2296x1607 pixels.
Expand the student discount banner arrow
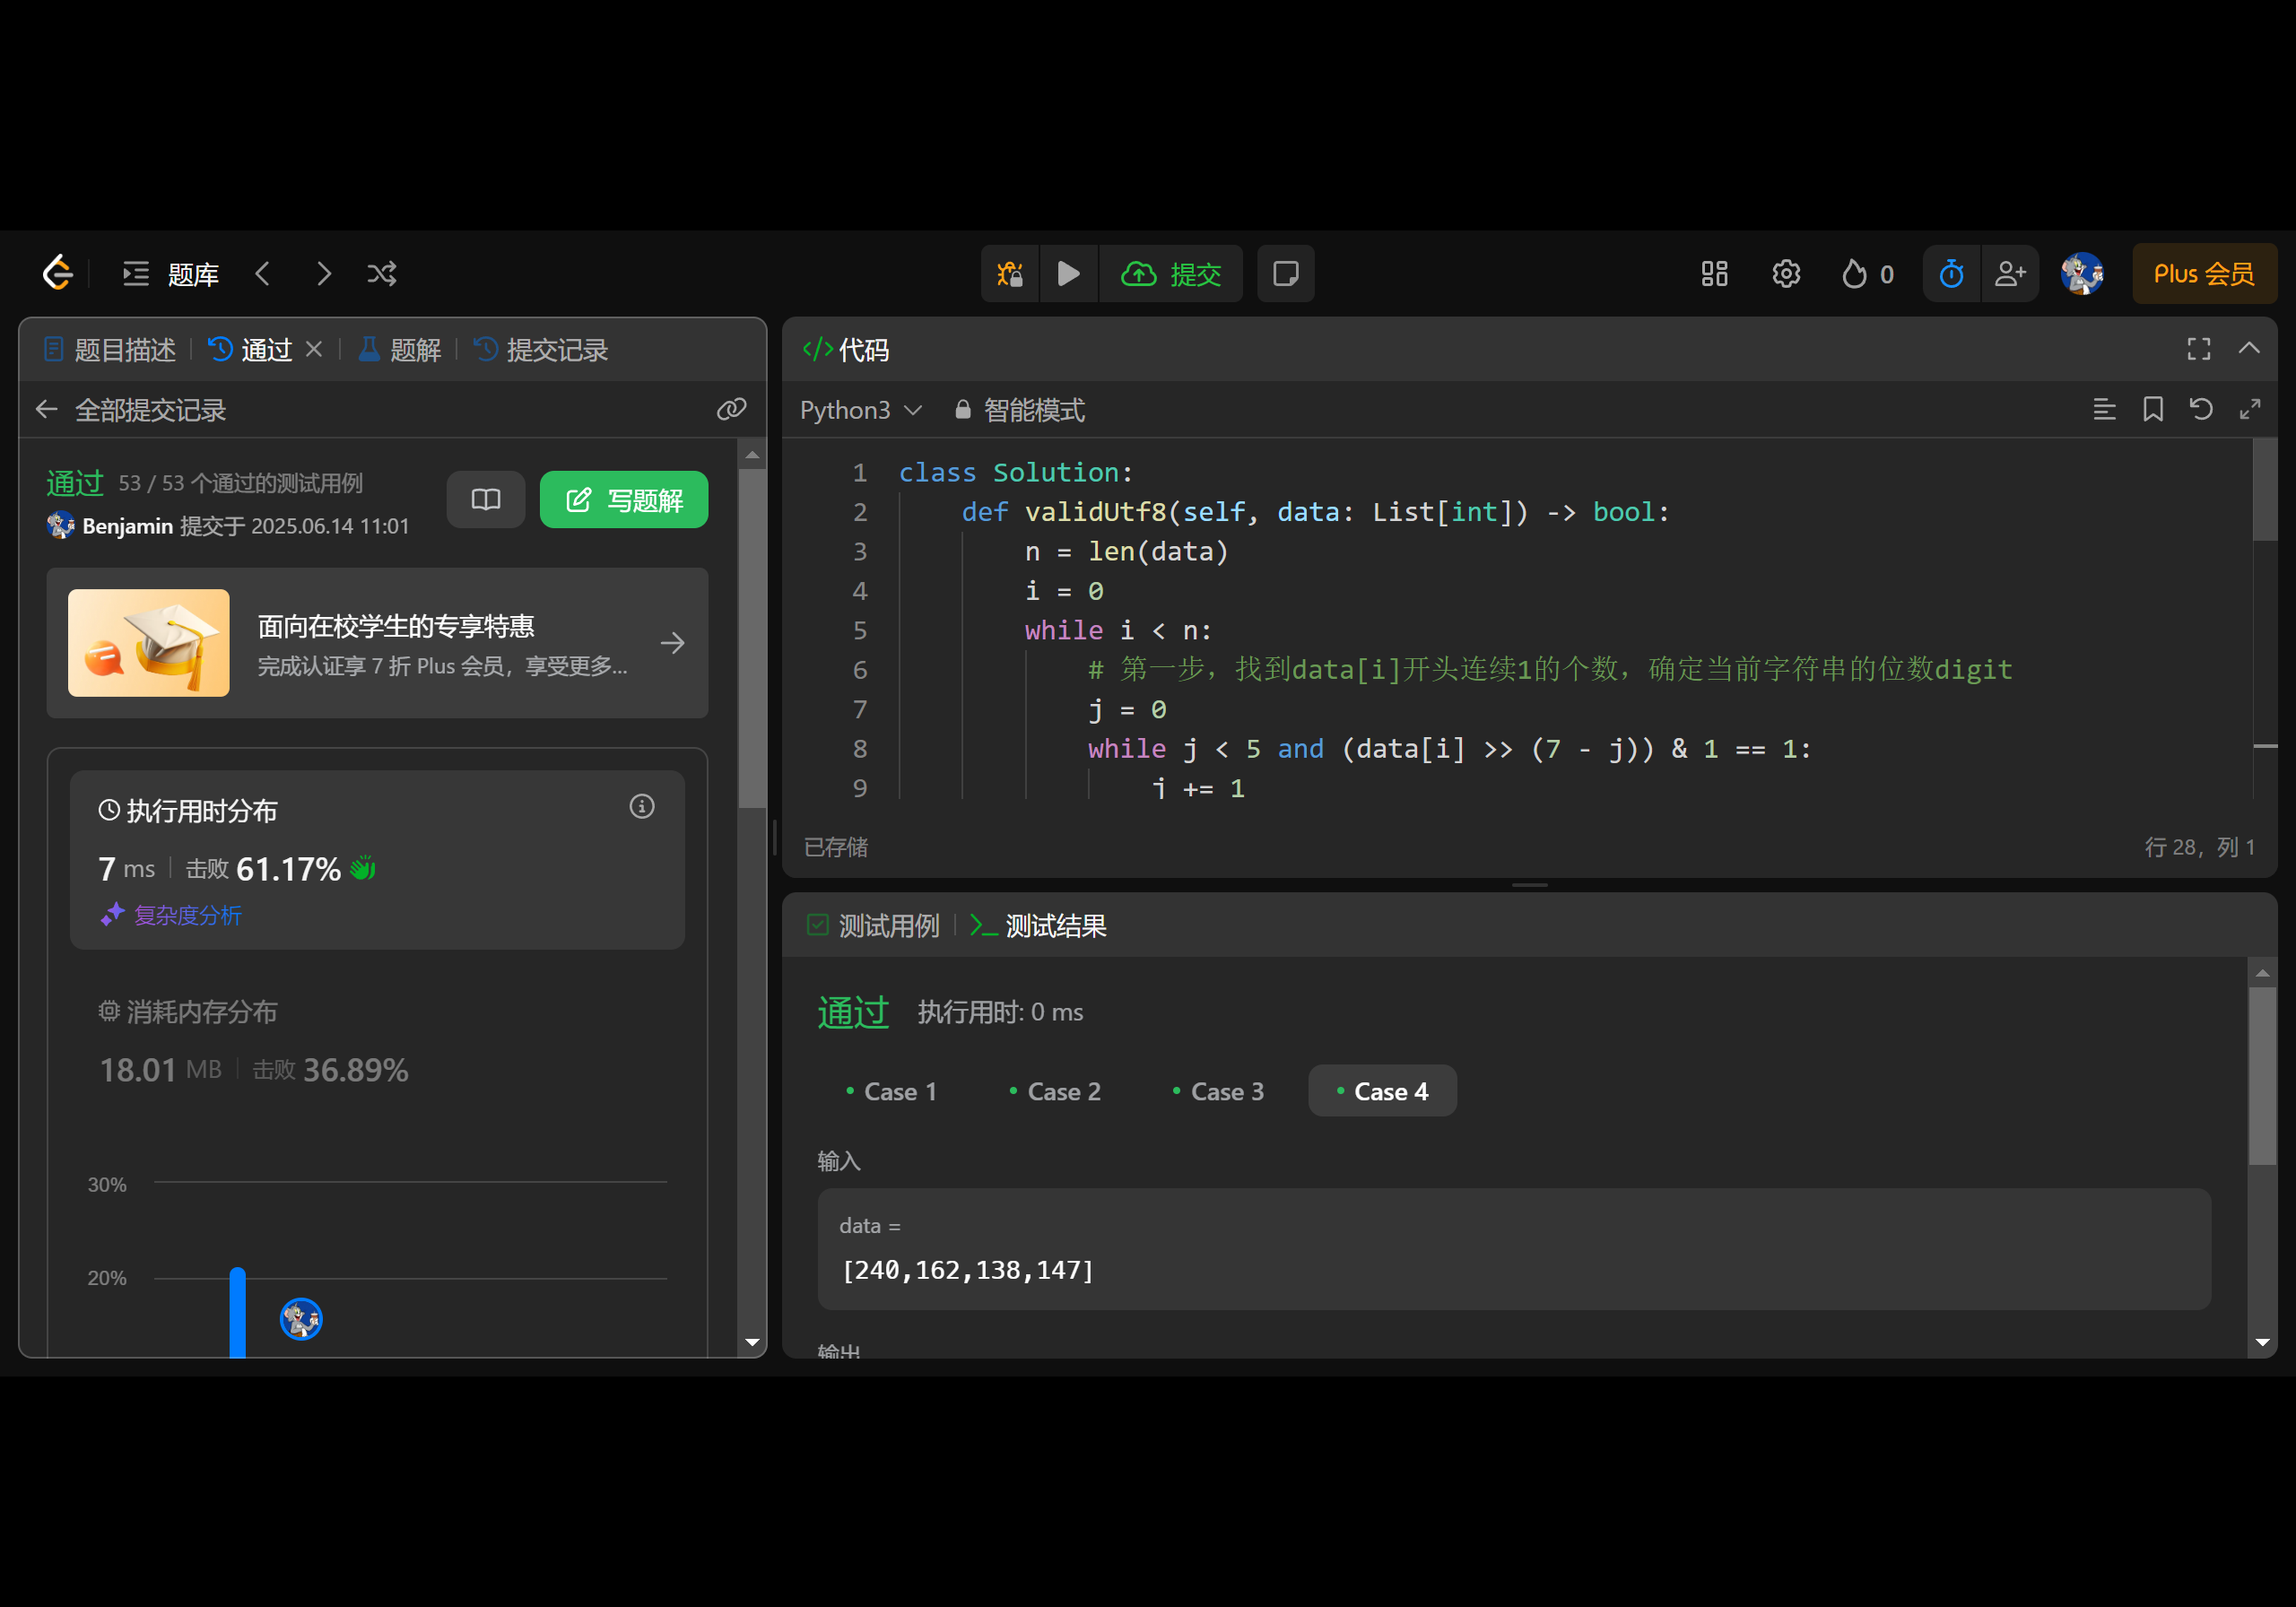tap(673, 643)
